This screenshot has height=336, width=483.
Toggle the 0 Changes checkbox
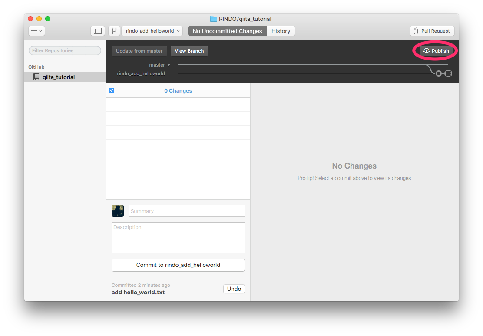112,90
